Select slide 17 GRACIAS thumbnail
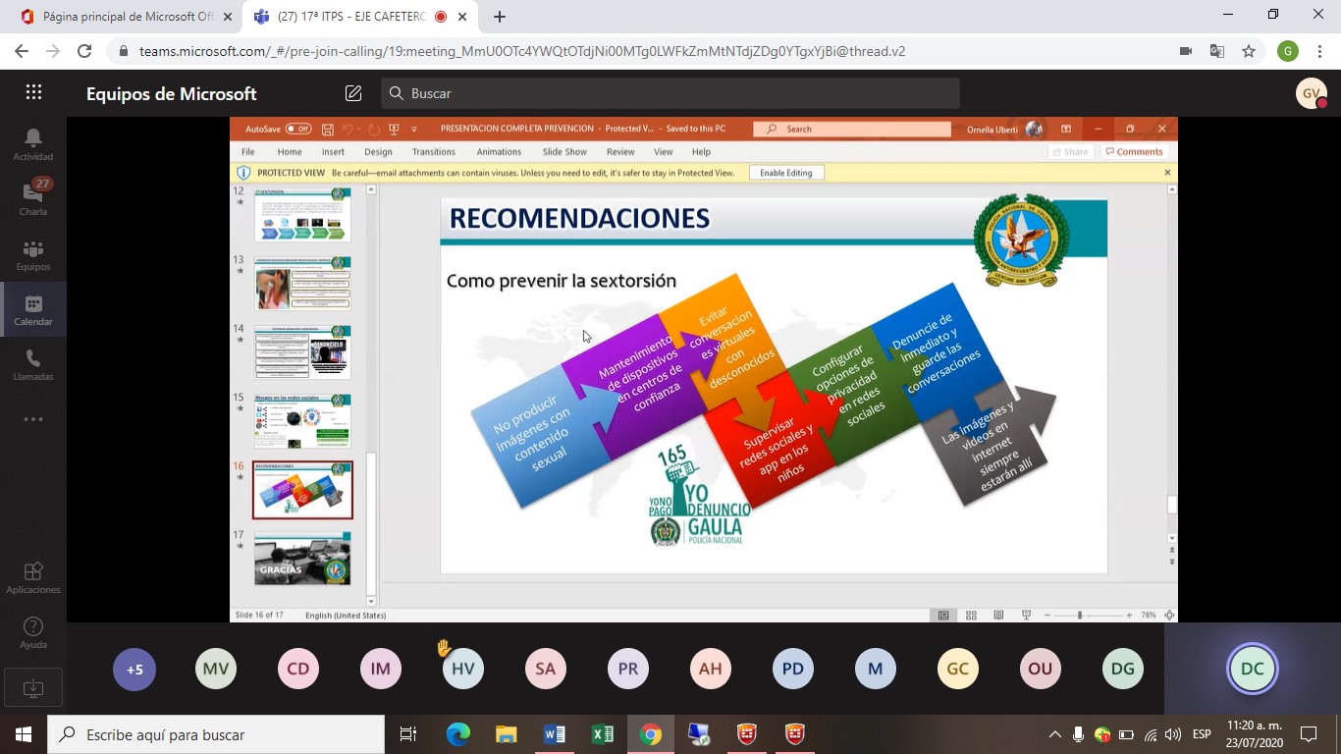This screenshot has width=1341, height=754. click(x=302, y=559)
